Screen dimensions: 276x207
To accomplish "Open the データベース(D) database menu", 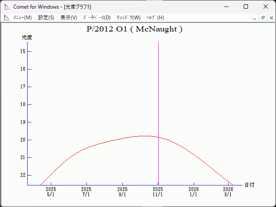I will tap(97, 18).
